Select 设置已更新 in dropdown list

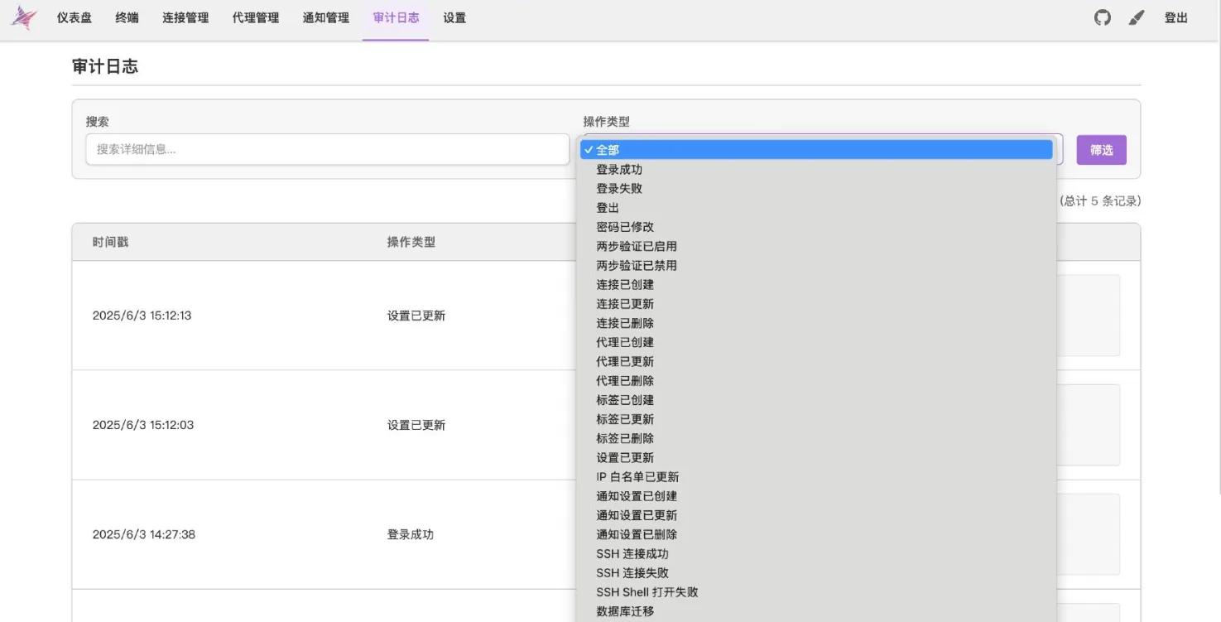click(x=815, y=457)
